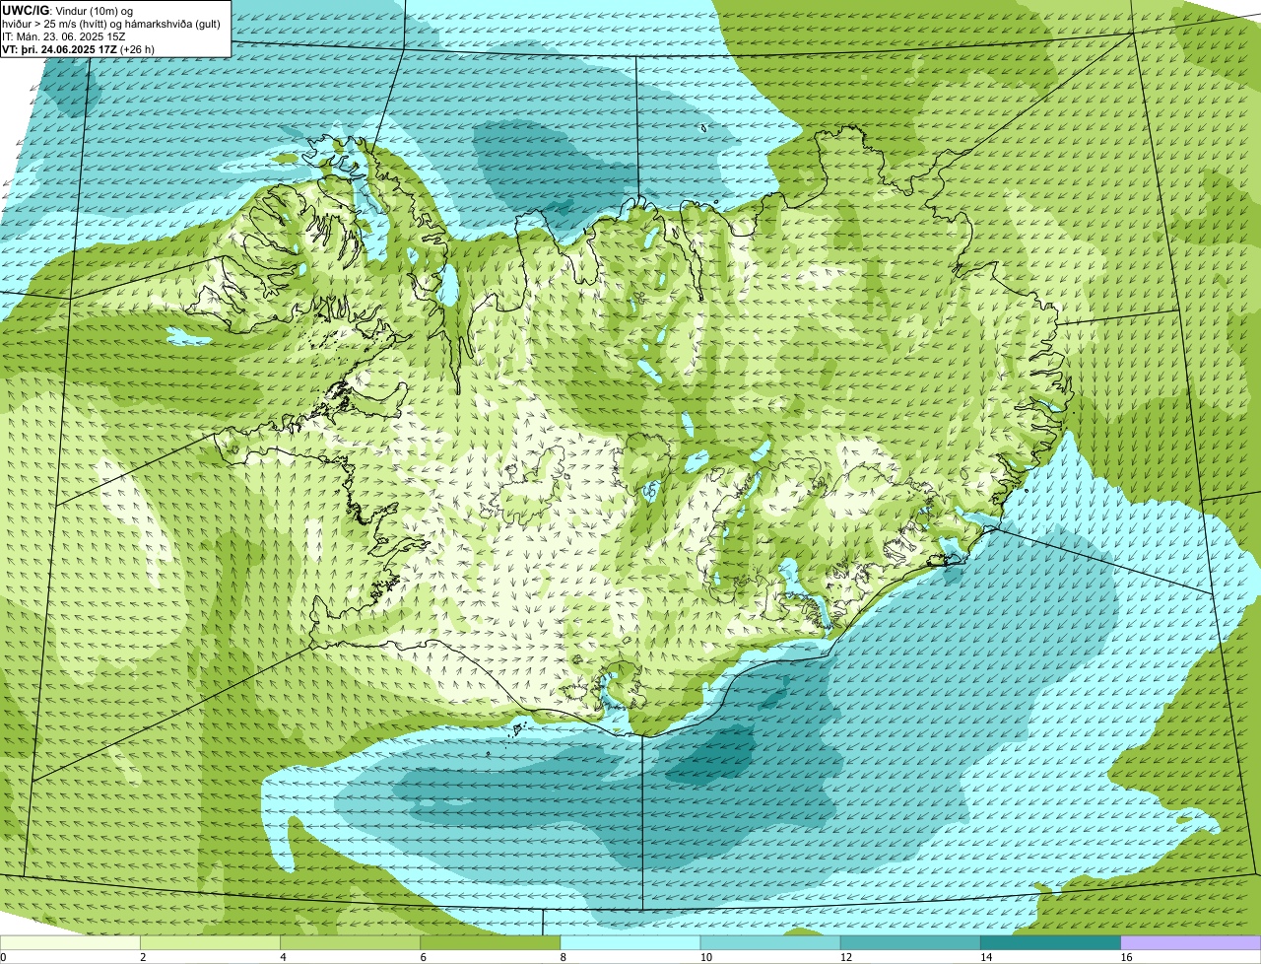Click the '16' label on the legend scale
1261x964 pixels.
click(x=1125, y=957)
